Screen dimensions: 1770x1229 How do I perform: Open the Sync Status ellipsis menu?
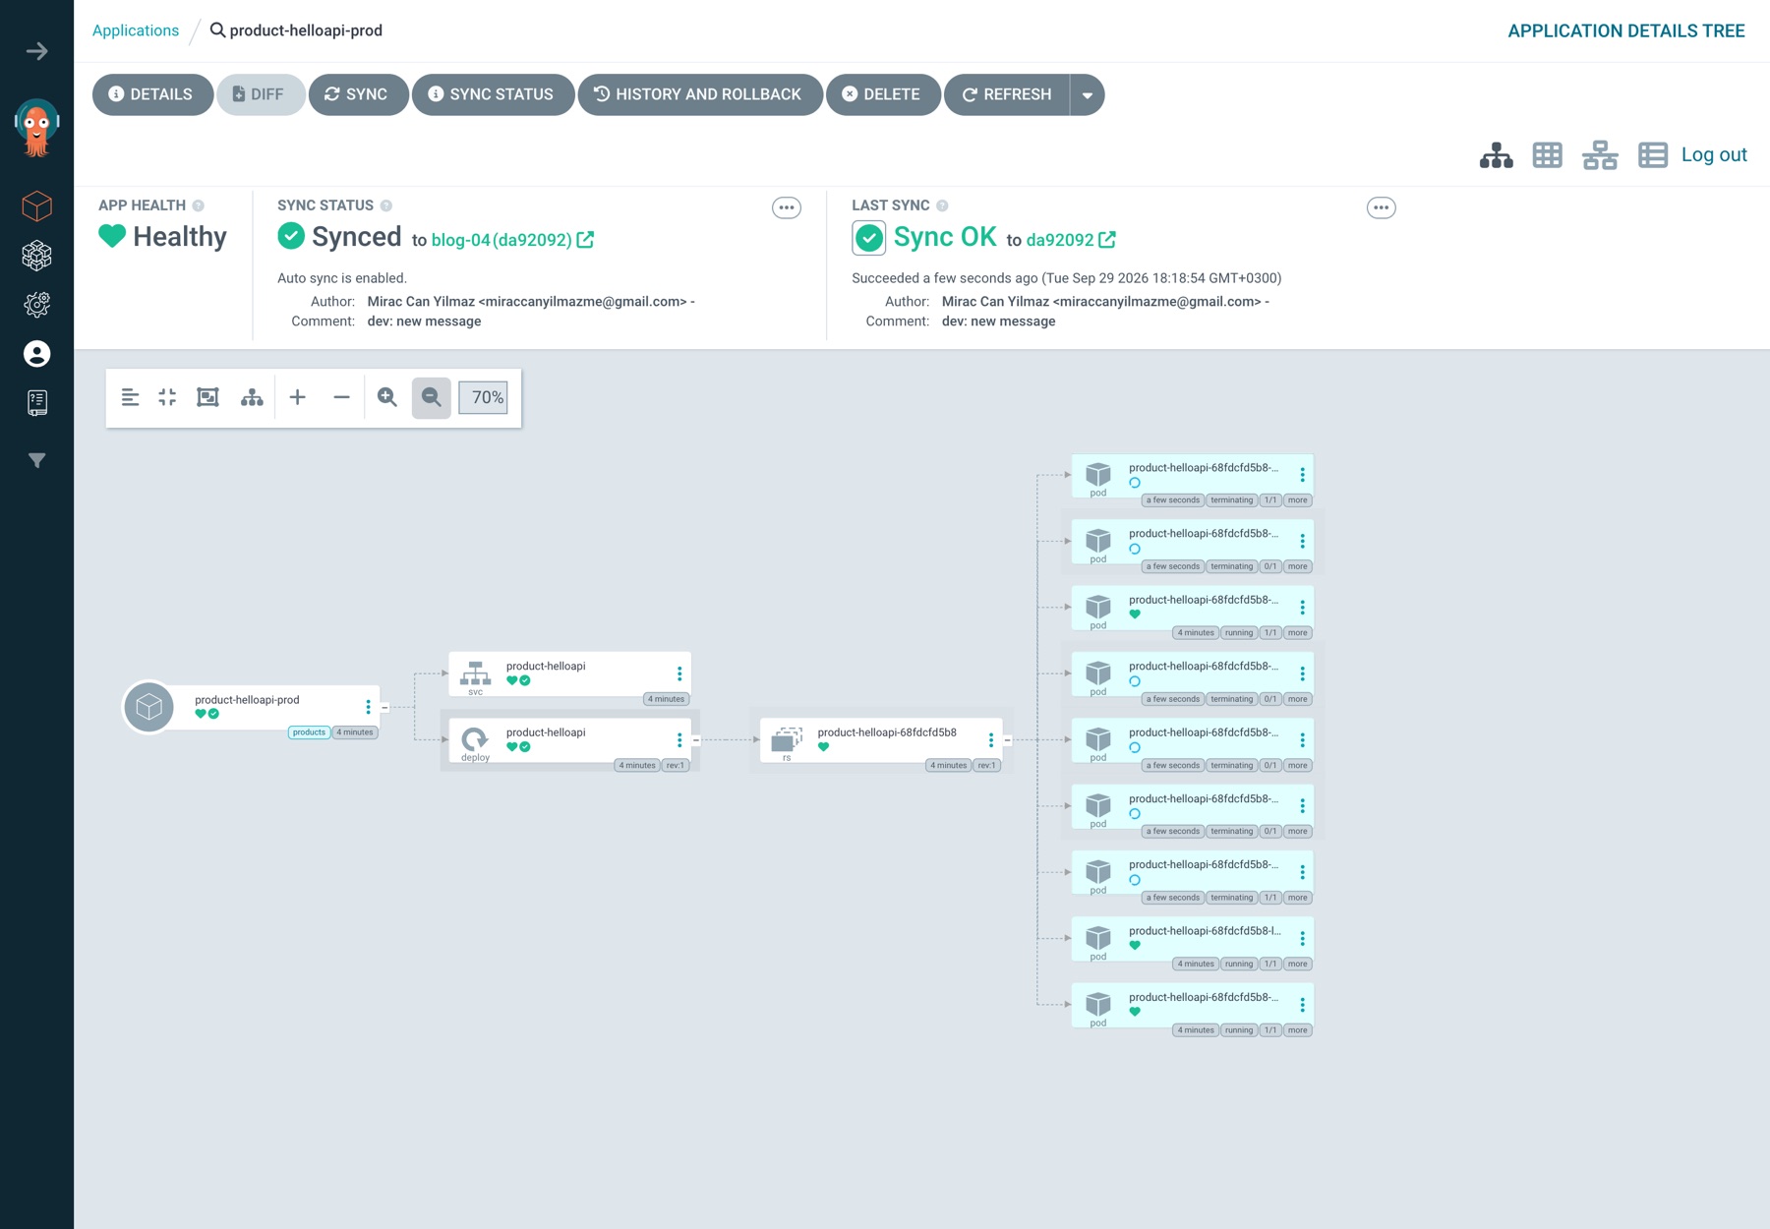[787, 207]
